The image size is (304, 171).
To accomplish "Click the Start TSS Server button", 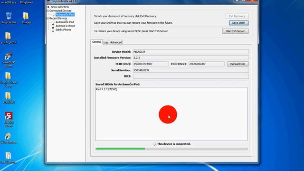I will pos(235,31).
